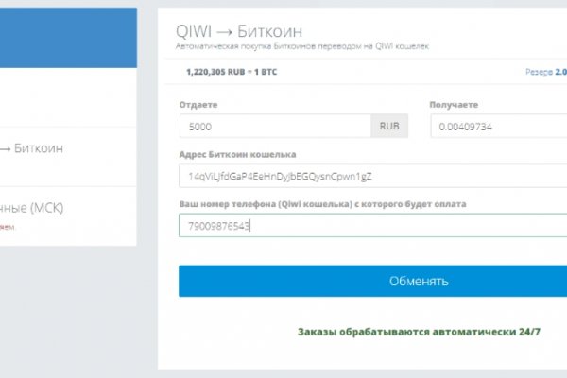
Task: Click the Адрес Биткоин кошелька label
Action: click(x=236, y=154)
